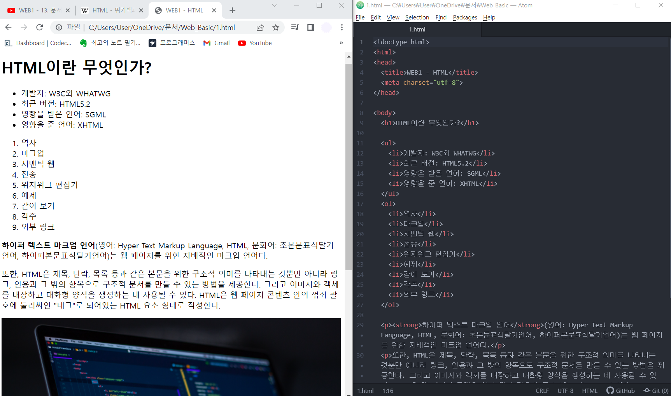Open the Chrome profile avatar
Screen dimensions: 671x396
[326, 27]
